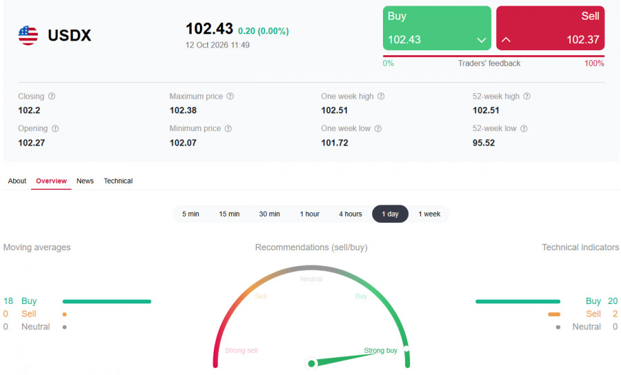Image resolution: width=621 pixels, height=375 pixels.
Task: Click the Closing value 102.2
Action: tap(29, 110)
